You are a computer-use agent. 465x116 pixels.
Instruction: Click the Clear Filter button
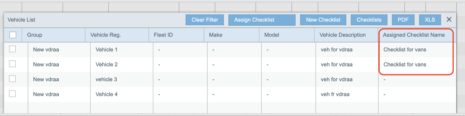tap(205, 20)
